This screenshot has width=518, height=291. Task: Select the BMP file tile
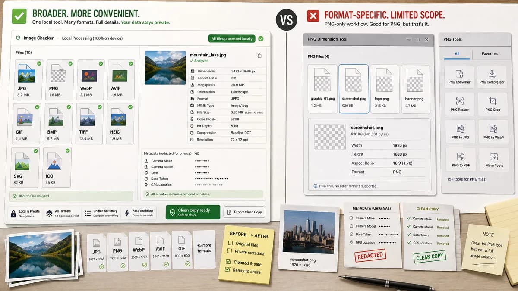(58, 123)
